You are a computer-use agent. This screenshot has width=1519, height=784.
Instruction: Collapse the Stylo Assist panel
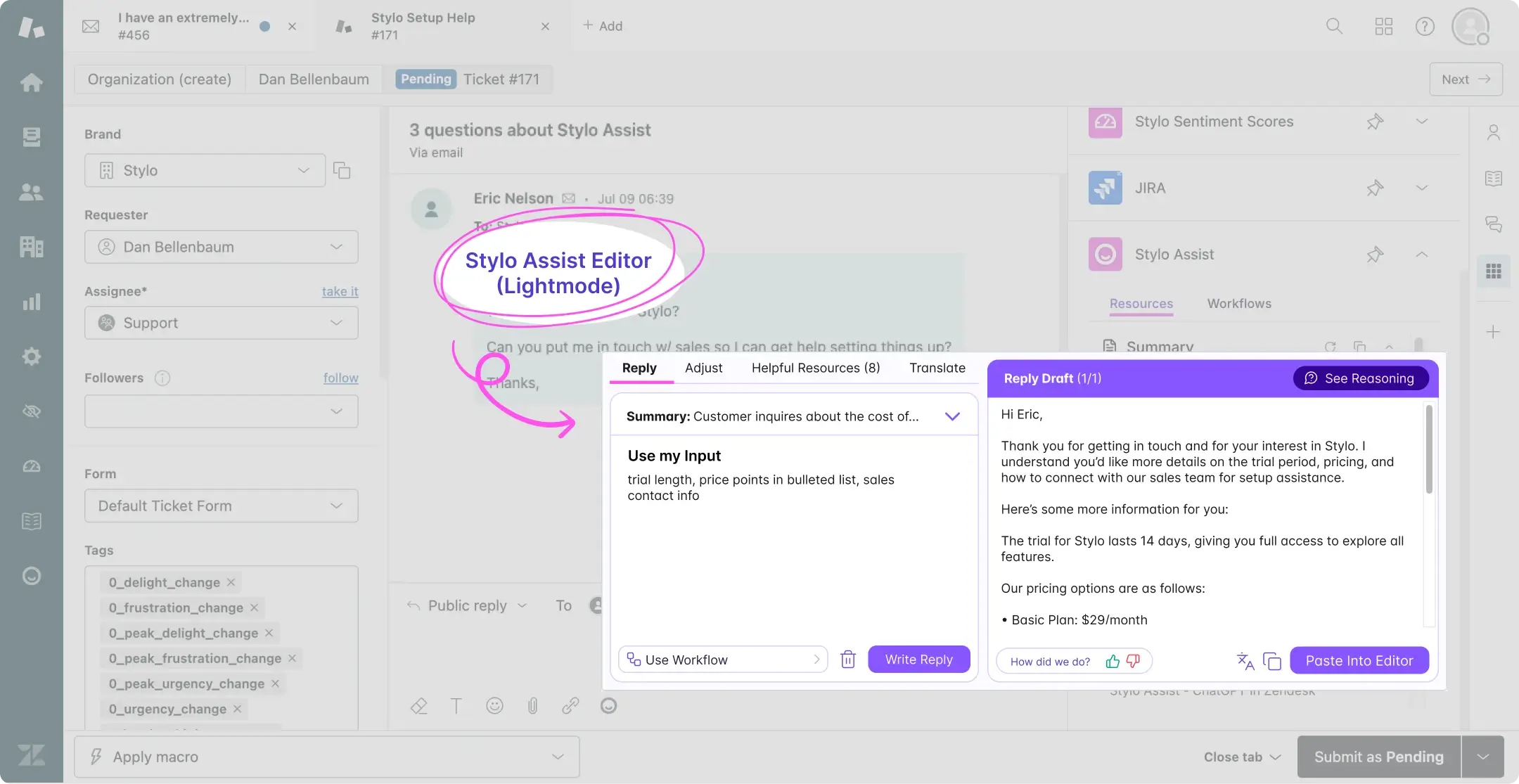click(1421, 255)
